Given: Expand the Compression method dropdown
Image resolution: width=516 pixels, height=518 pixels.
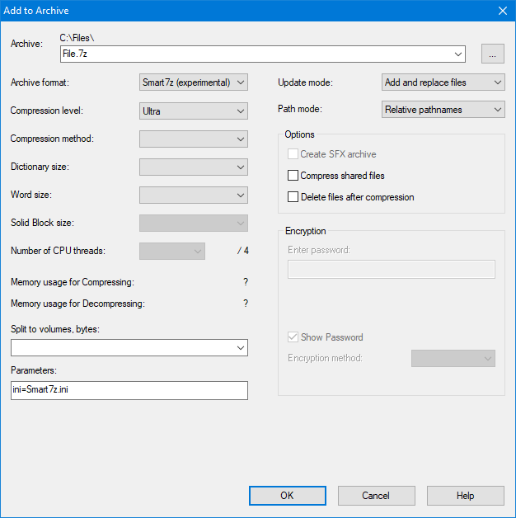Looking at the screenshot, I should pyautogui.click(x=194, y=139).
